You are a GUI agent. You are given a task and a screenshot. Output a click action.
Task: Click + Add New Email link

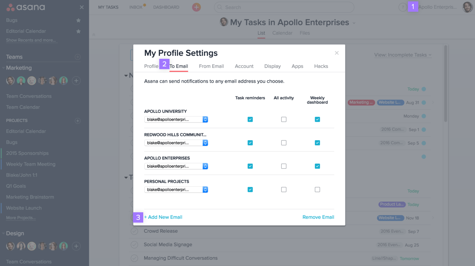163,217
